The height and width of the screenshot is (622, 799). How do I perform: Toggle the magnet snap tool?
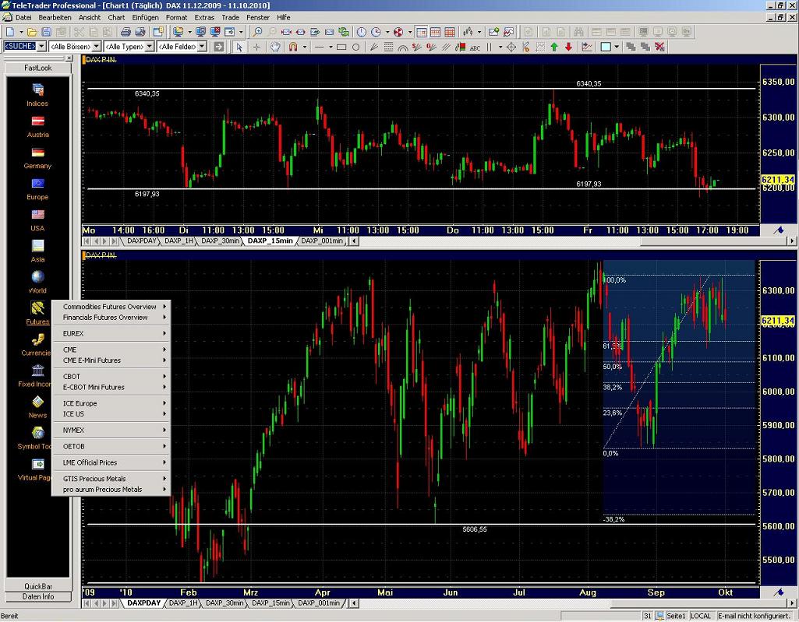click(293, 47)
